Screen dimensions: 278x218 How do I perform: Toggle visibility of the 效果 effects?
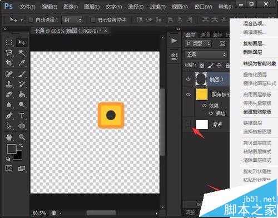pyautogui.click(x=204, y=106)
